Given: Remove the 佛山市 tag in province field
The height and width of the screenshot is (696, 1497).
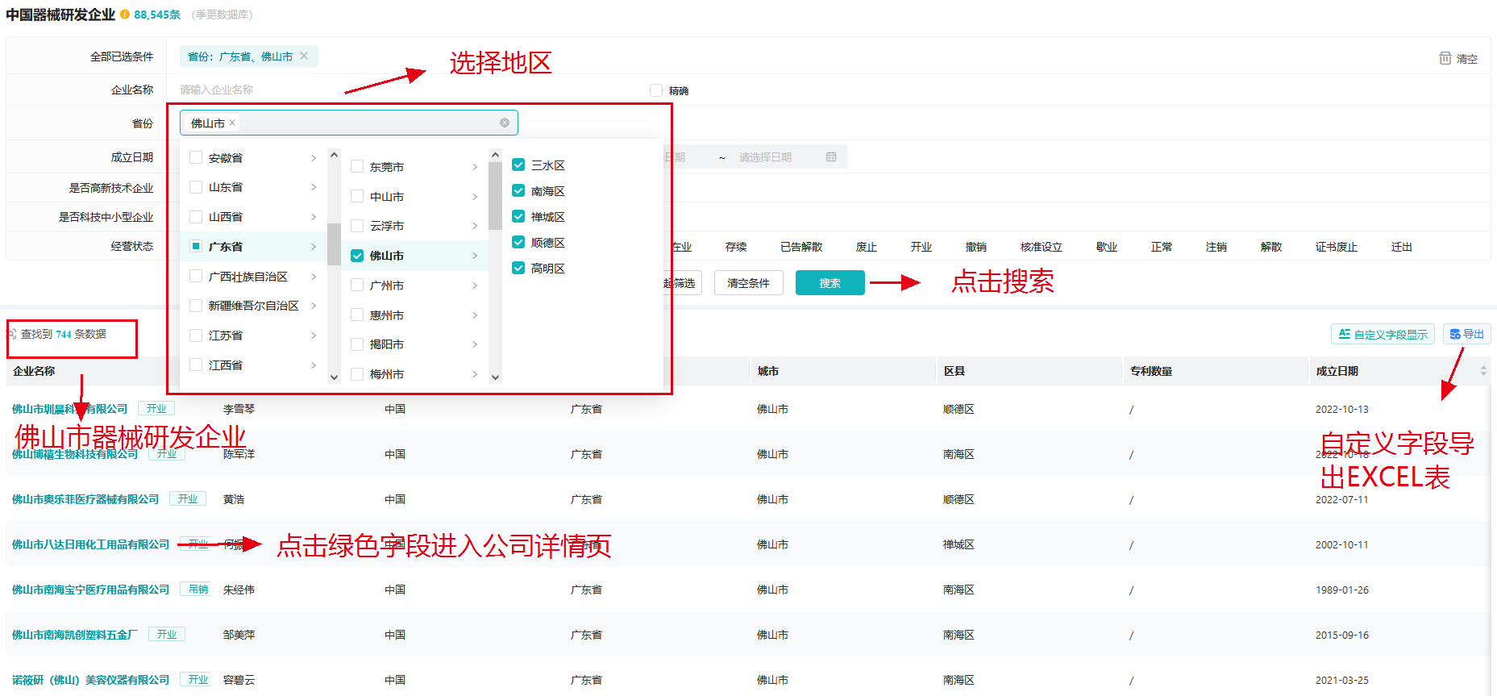Looking at the screenshot, I should coord(232,123).
